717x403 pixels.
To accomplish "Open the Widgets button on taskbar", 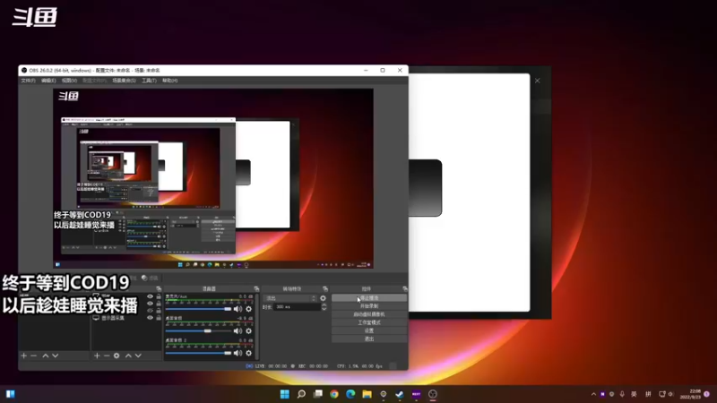I will (10, 394).
